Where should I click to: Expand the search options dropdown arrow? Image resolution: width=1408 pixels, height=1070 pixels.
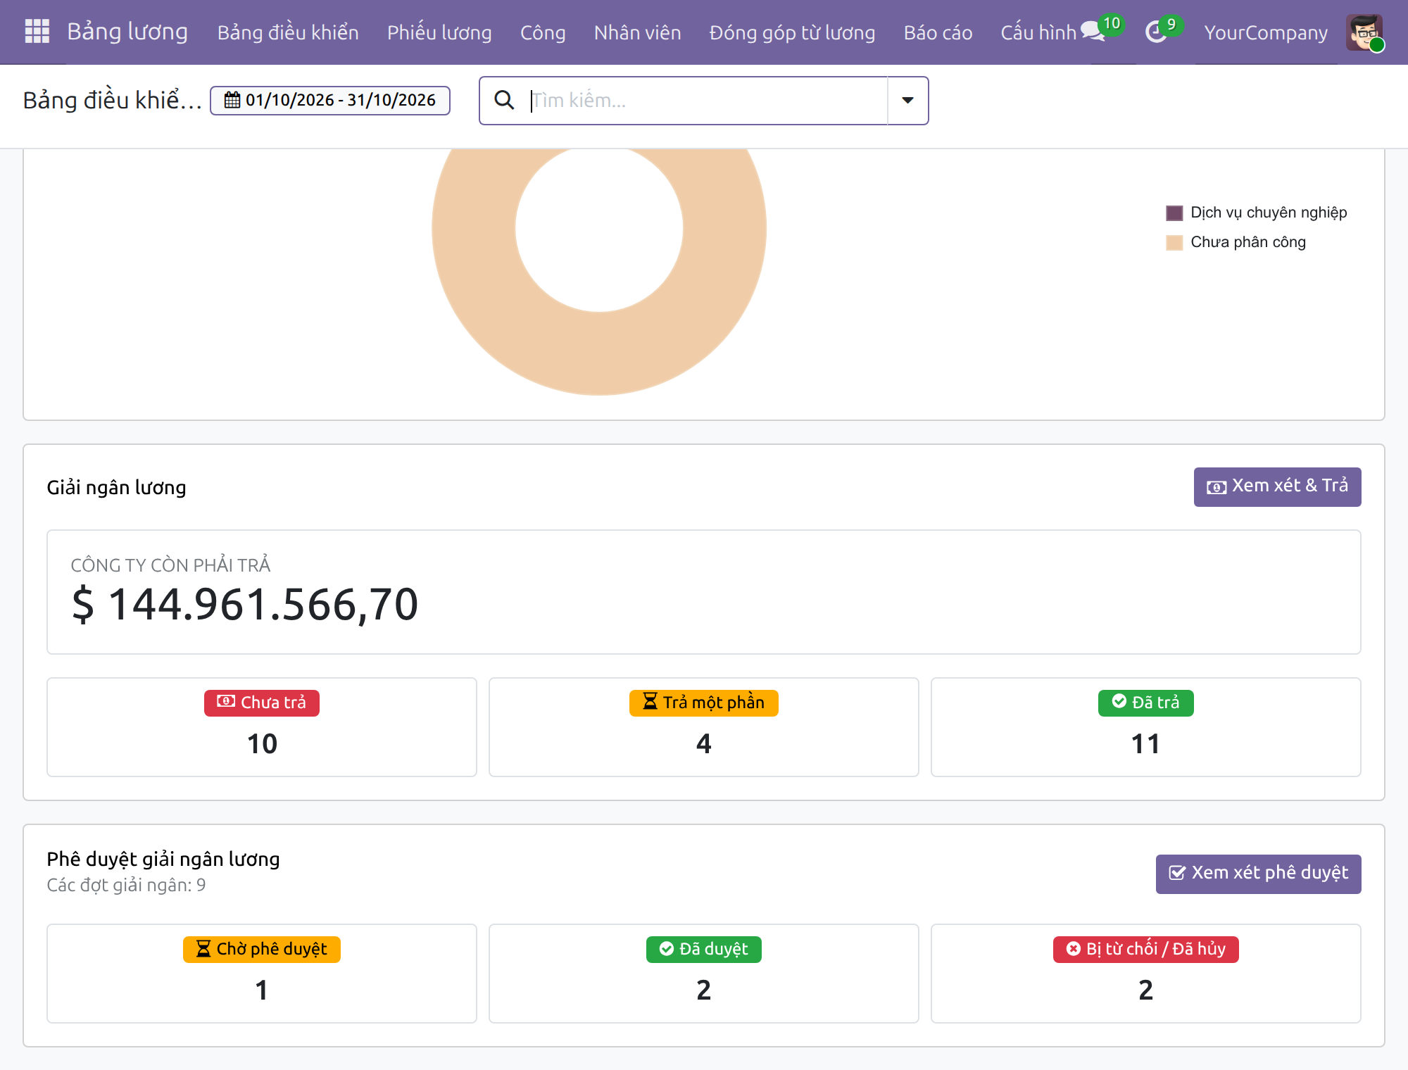coord(907,100)
